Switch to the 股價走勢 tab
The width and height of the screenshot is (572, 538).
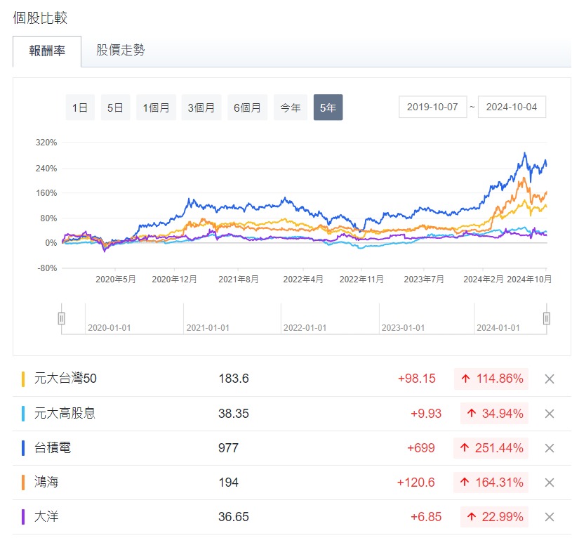coord(121,51)
